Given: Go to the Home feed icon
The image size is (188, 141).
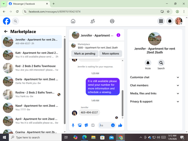Looking at the screenshot, I should tap(73, 21).
